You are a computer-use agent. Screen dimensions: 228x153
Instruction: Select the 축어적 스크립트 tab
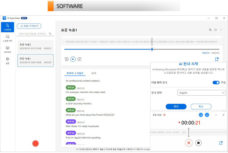(75, 73)
